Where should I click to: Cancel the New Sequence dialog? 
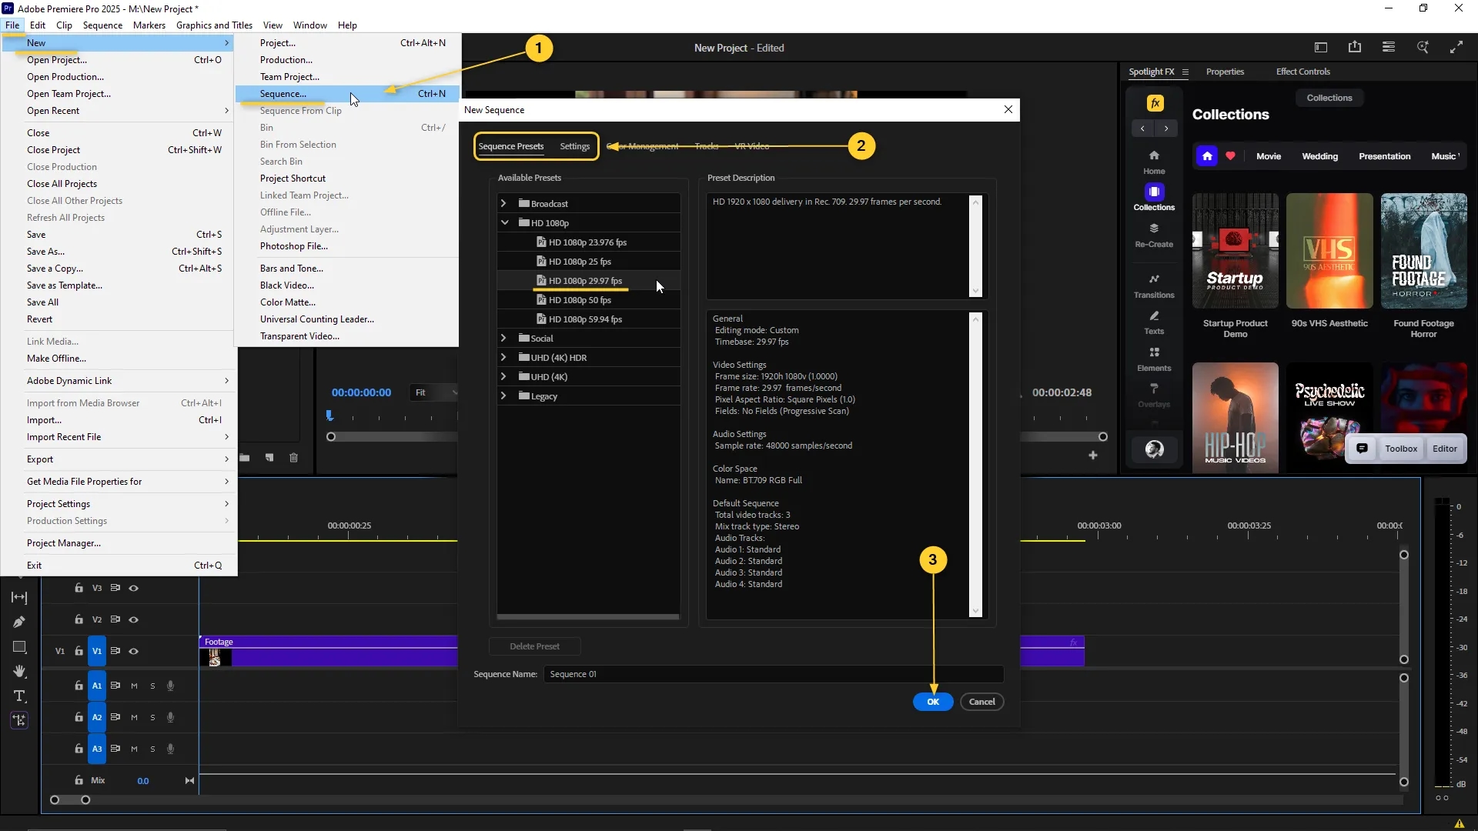(x=981, y=702)
